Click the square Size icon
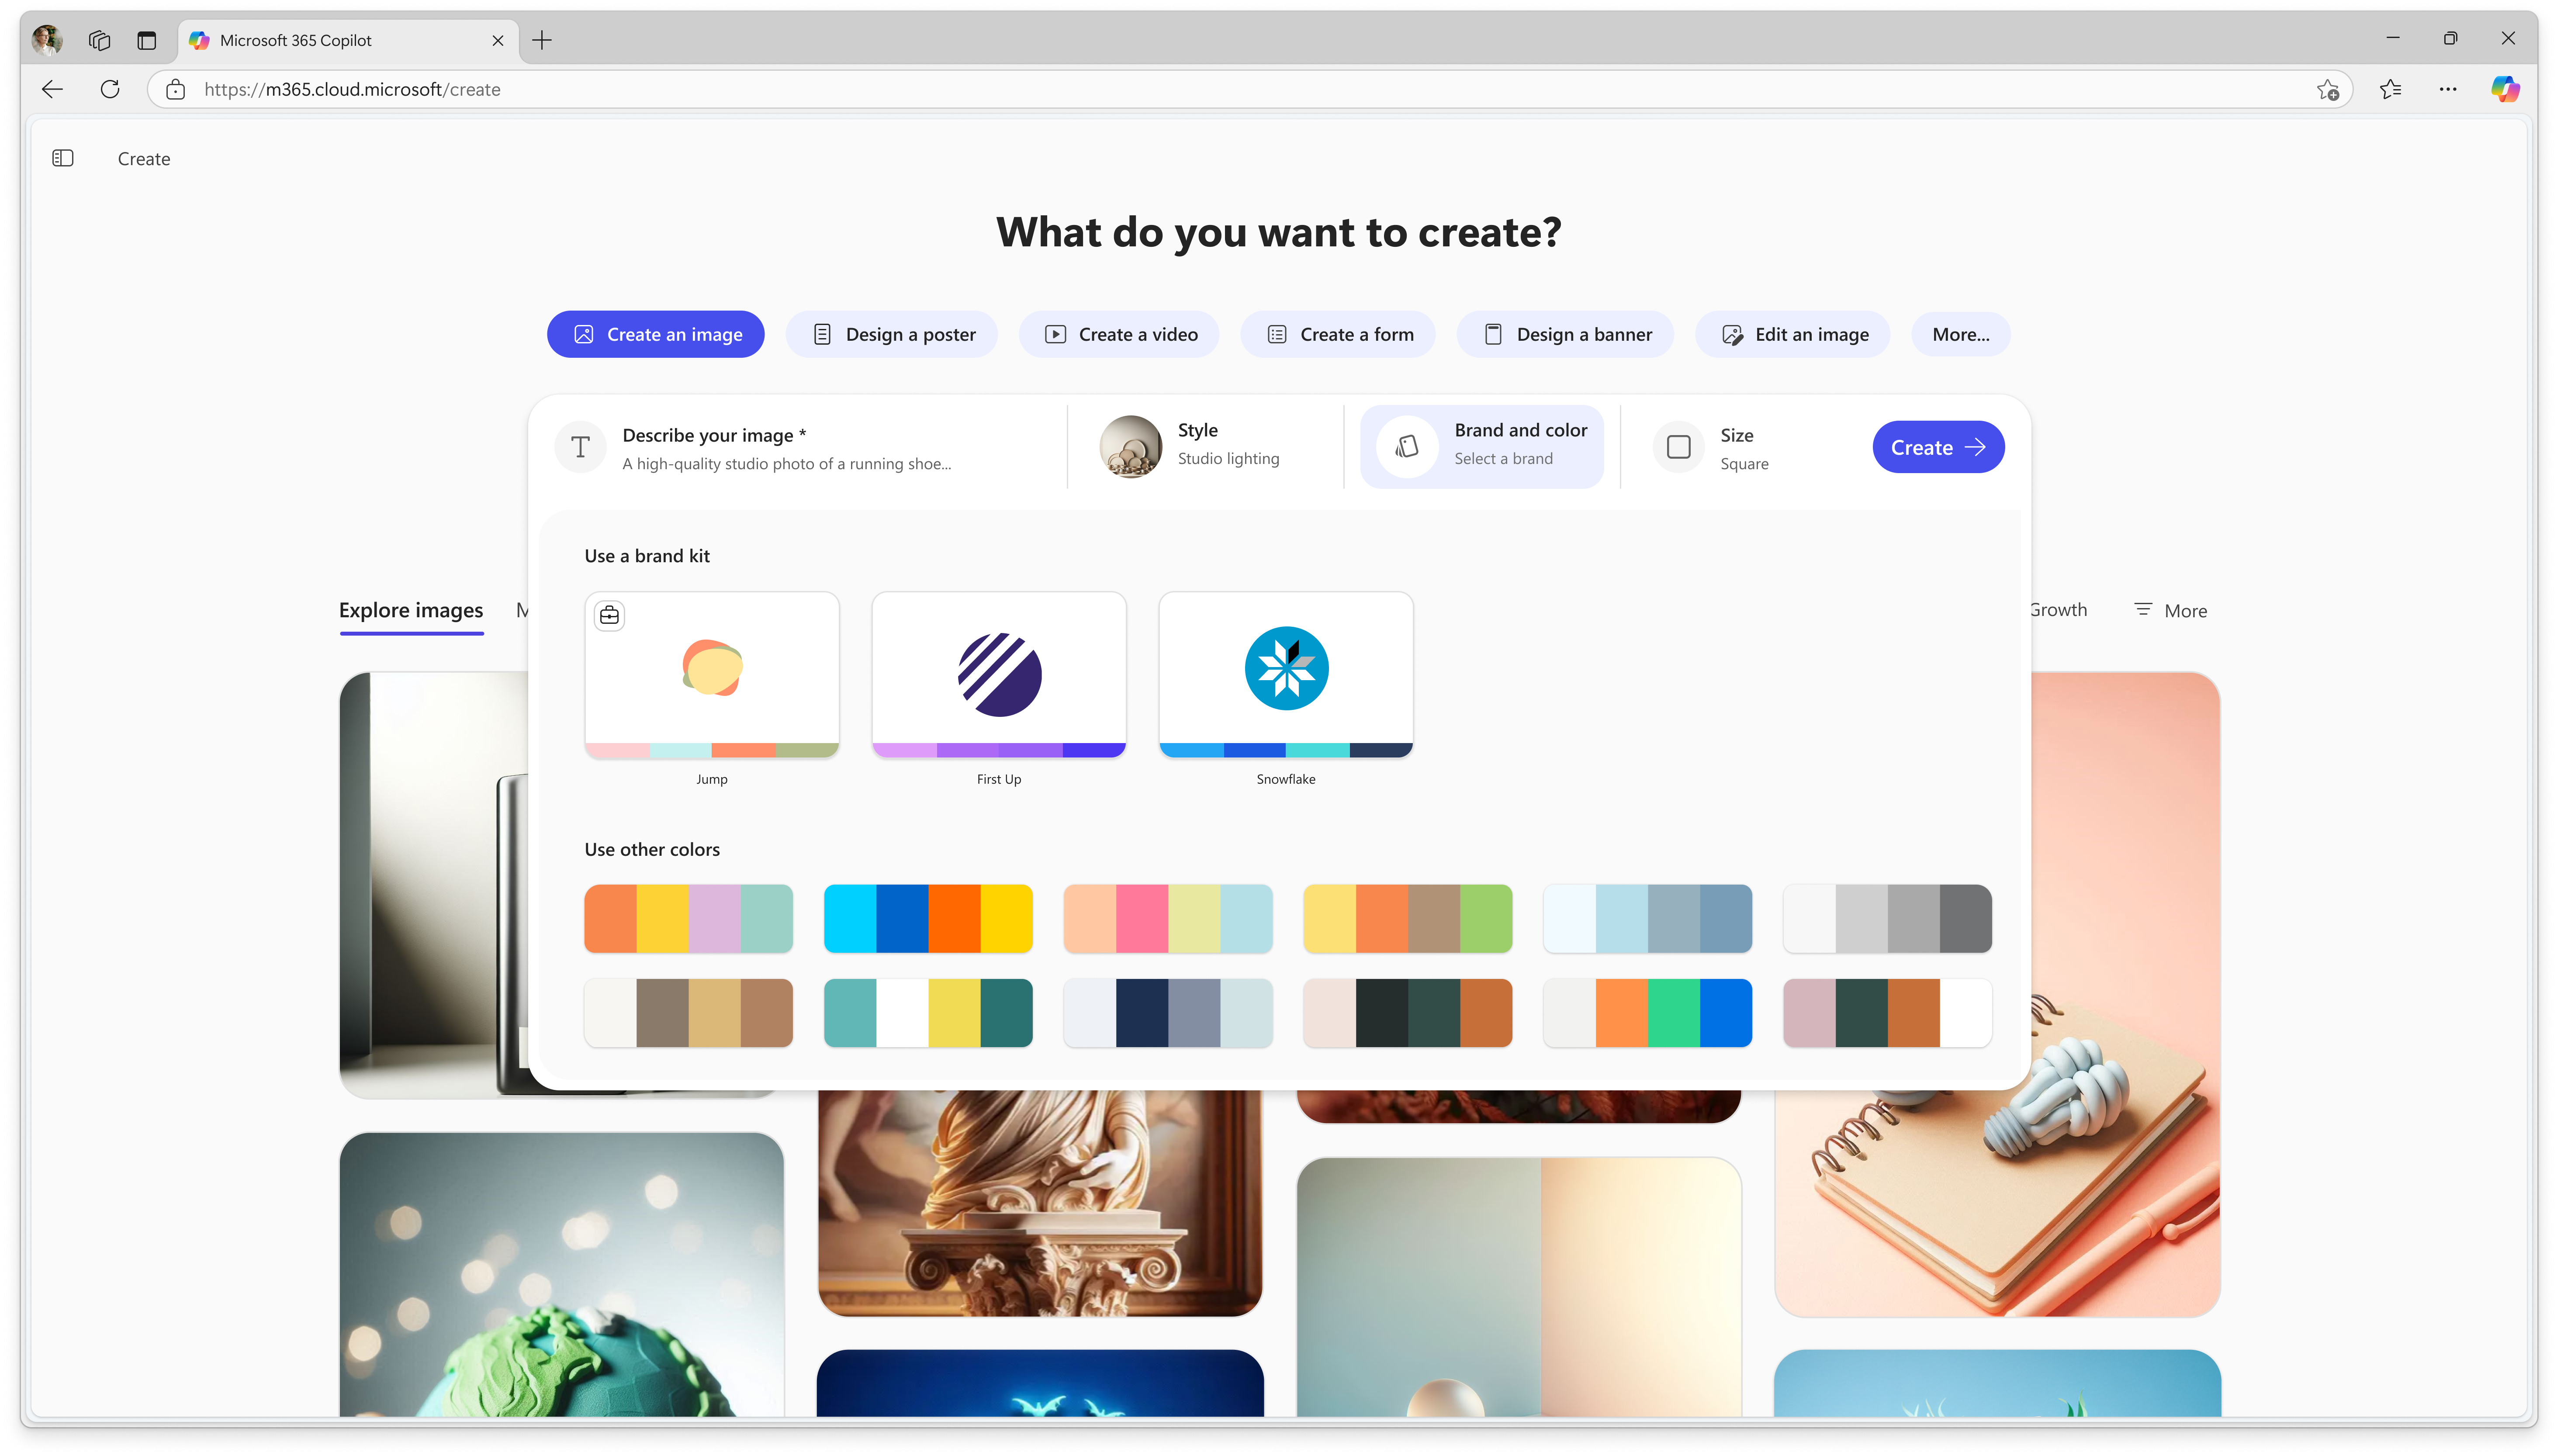2557x1456 pixels. tap(1678, 447)
